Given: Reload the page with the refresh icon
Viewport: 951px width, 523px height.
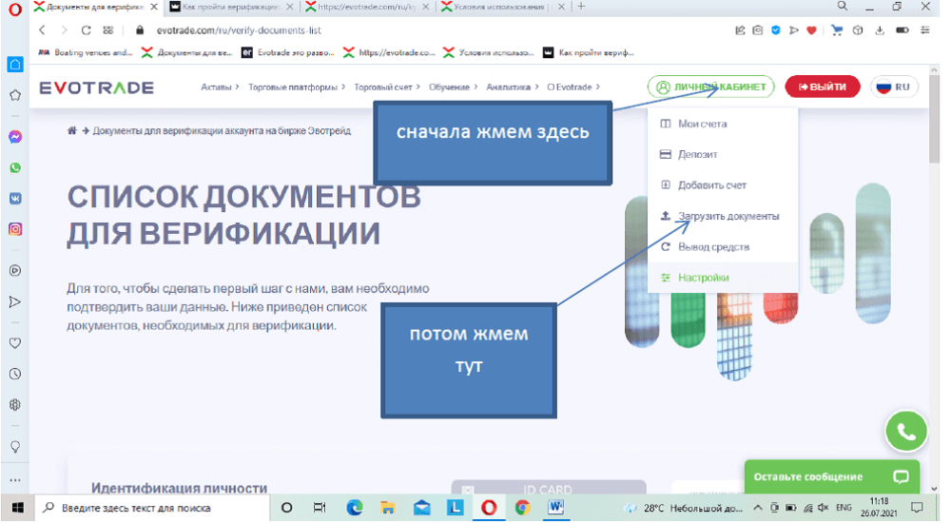Looking at the screenshot, I should tap(87, 30).
